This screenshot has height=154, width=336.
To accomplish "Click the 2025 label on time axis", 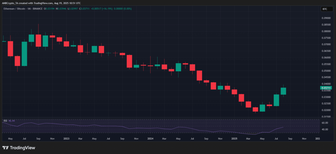I will 234,139.
